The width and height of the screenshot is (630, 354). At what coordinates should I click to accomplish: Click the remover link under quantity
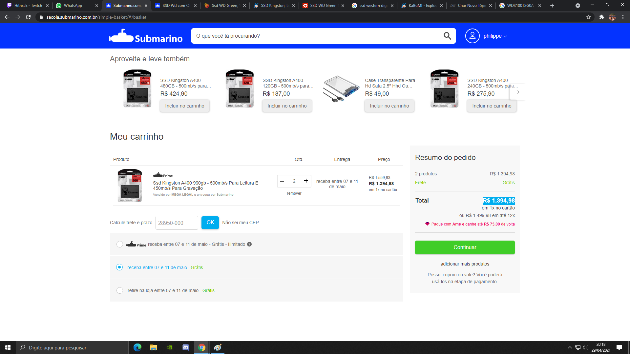pyautogui.click(x=294, y=193)
